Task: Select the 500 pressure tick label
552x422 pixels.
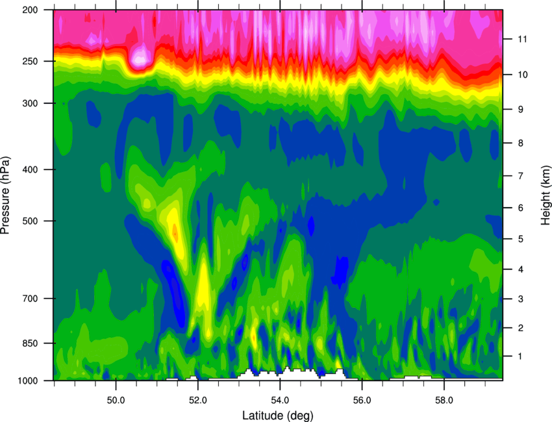Action: click(30, 221)
